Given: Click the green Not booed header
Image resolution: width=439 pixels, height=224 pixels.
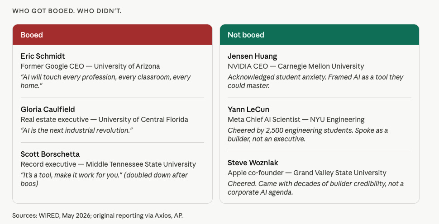Looking at the screenshot, I should click(320, 35).
